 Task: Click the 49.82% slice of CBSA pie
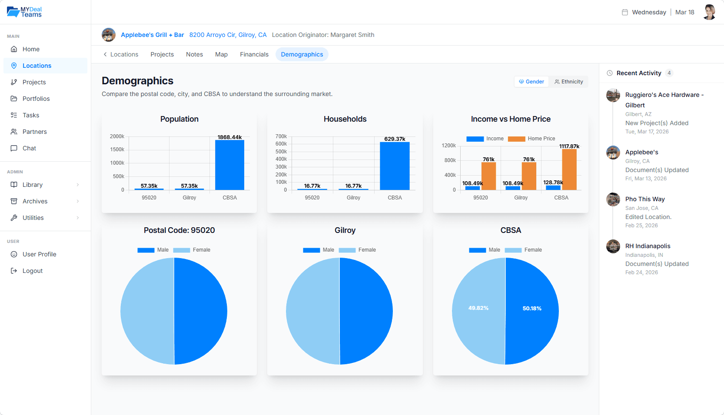478,311
